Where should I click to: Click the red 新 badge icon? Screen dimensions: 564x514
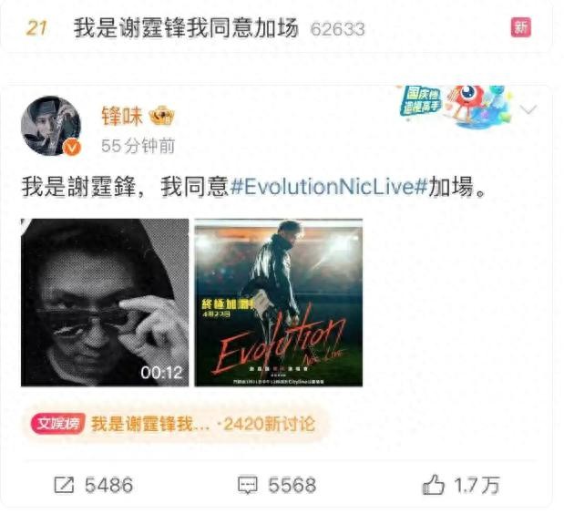click(521, 27)
